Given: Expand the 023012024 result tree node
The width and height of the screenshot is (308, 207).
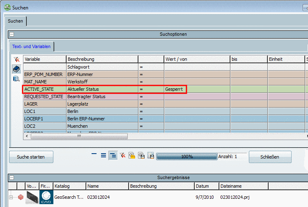Looking at the screenshot, I should (x=11, y=197).
